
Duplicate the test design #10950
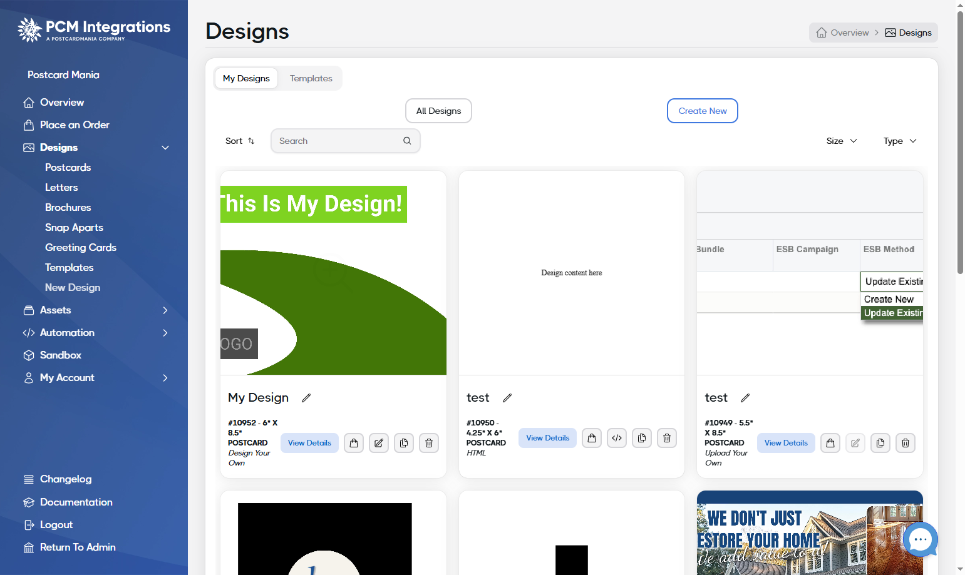coord(642,438)
